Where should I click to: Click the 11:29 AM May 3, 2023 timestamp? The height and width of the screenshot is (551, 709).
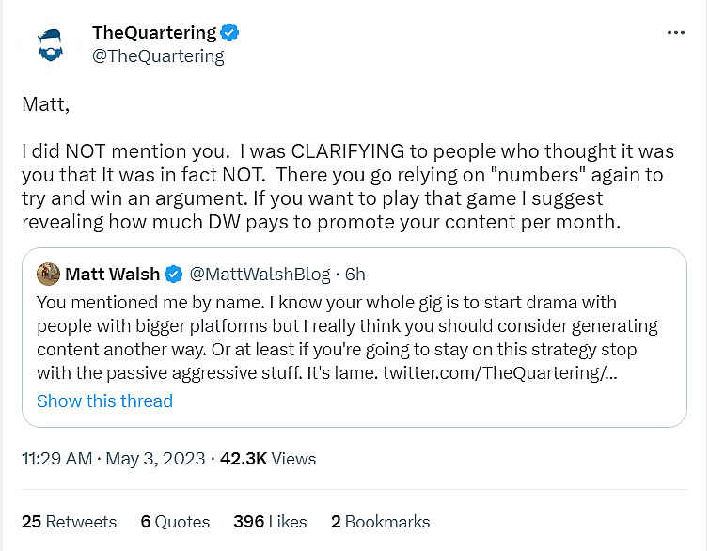click(x=113, y=459)
